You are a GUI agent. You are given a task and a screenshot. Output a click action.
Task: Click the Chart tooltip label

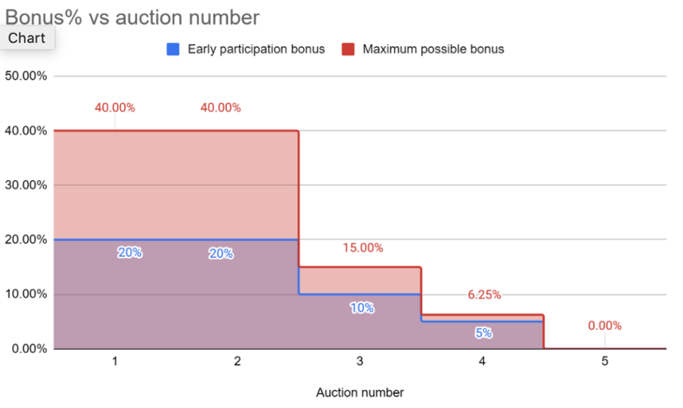tap(26, 38)
